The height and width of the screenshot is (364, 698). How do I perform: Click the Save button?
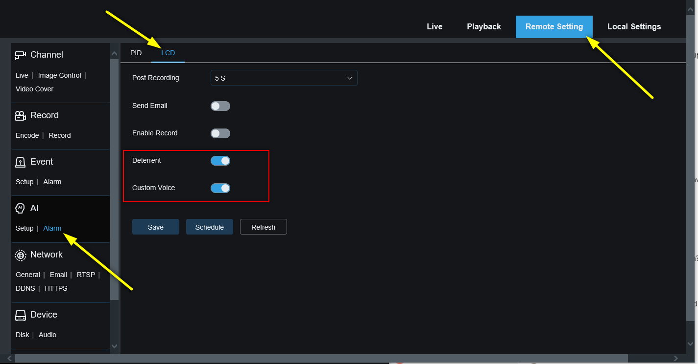coord(156,227)
